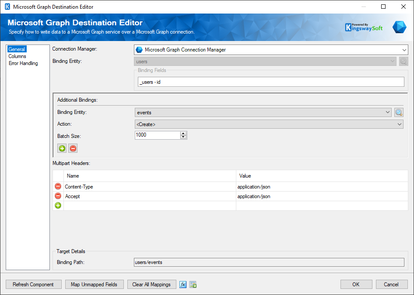Click the Binding Fields _users - id box
This screenshot has width=414, height=295.
(271, 82)
